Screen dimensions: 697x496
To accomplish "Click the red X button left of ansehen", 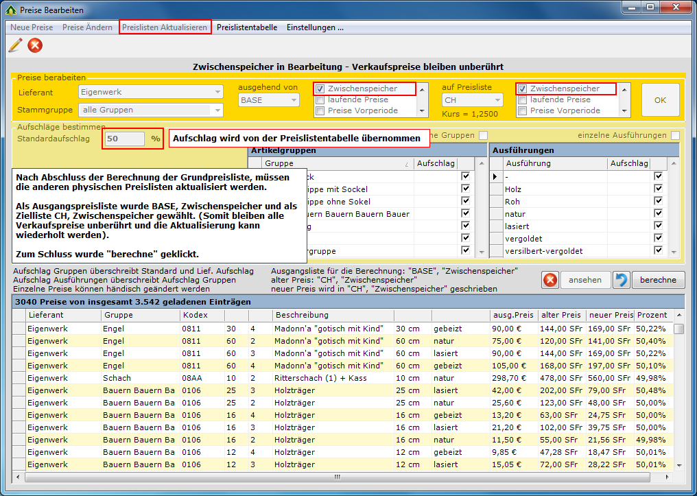I will 550,280.
